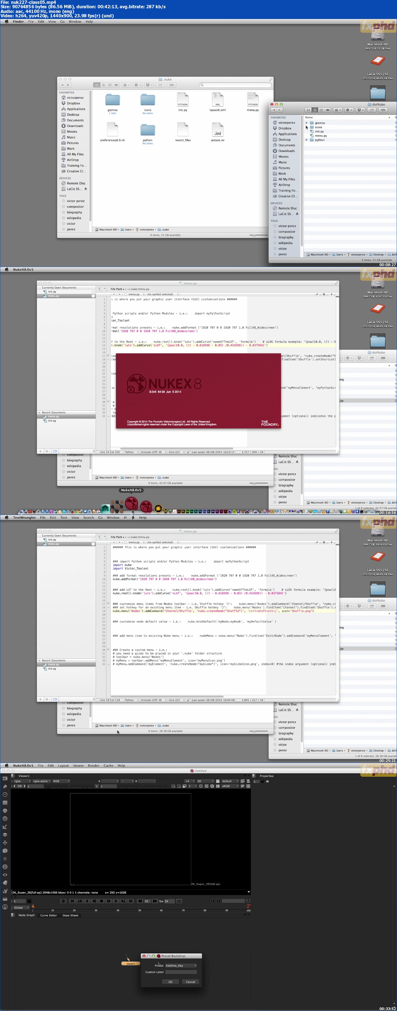The width and height of the screenshot is (397, 1011).
Task: Open Nuke's Filter nodes toolbar menu
Action: pyautogui.click(x=5, y=818)
